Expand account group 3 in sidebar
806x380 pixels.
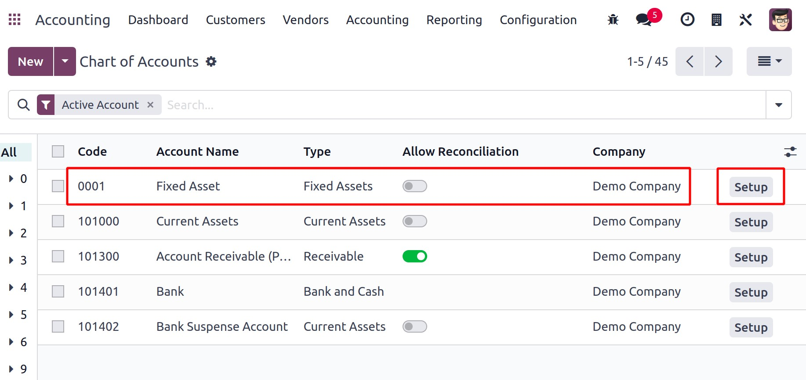pyautogui.click(x=11, y=260)
